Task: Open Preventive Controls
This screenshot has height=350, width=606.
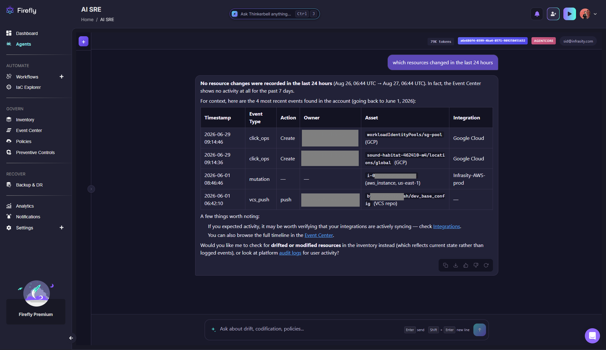Action: [x=35, y=152]
